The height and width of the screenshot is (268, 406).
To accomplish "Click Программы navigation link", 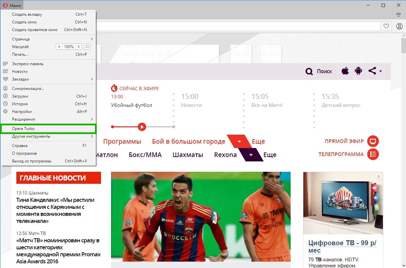I will (122, 141).
